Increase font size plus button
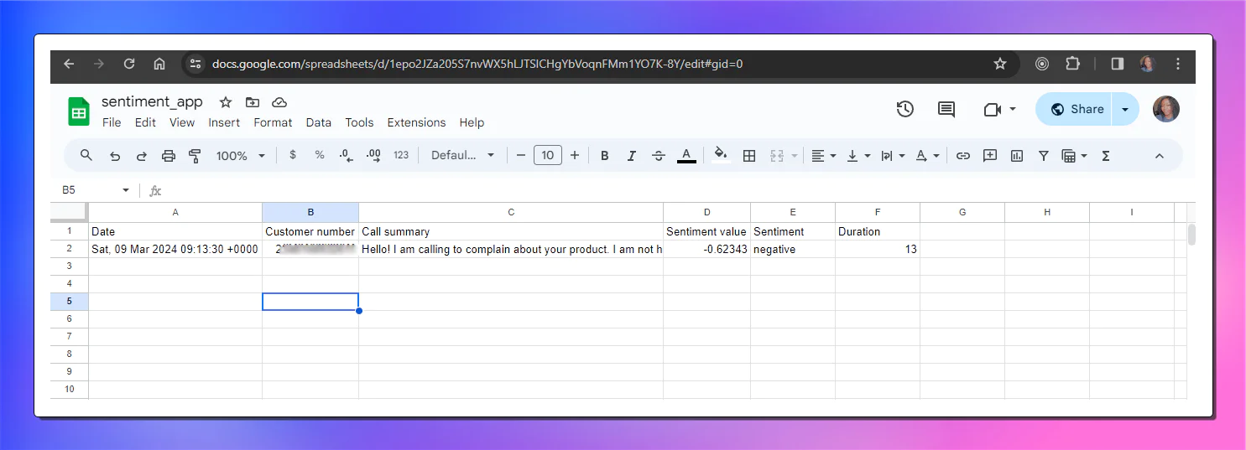 [x=575, y=155]
